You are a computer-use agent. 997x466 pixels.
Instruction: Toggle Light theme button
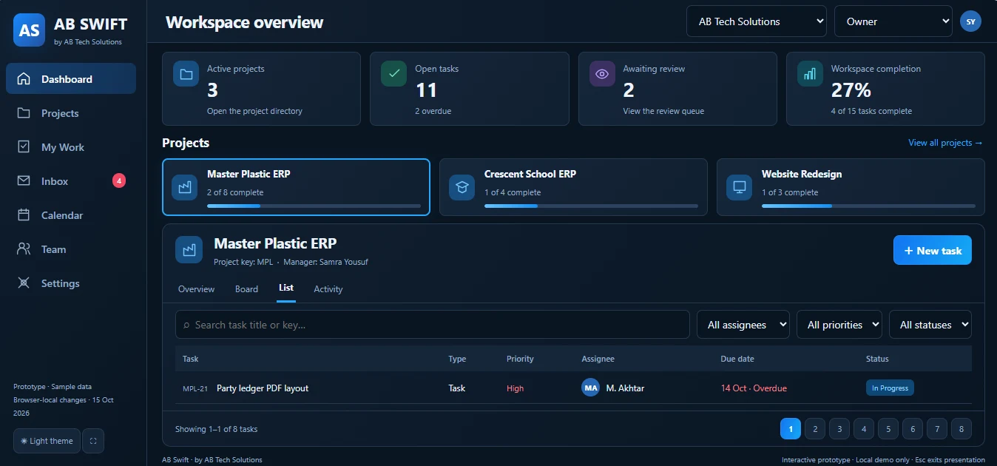47,441
